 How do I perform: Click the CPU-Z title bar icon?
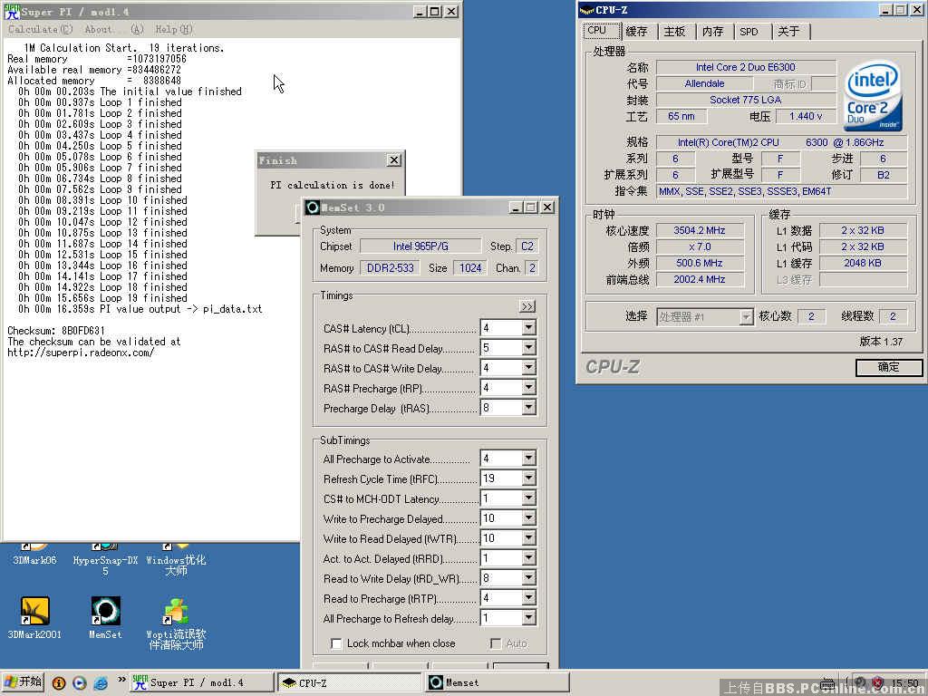click(586, 10)
